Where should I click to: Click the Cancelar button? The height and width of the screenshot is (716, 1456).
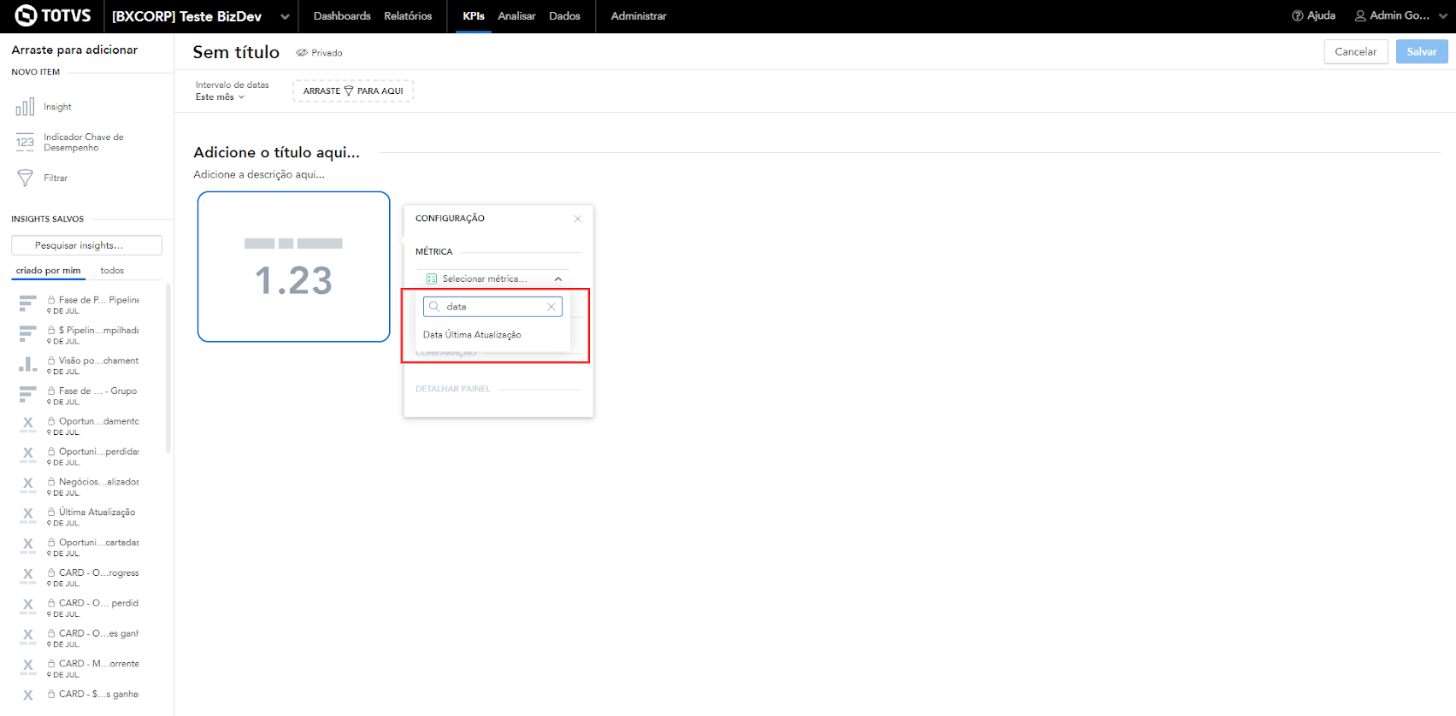[x=1356, y=51]
